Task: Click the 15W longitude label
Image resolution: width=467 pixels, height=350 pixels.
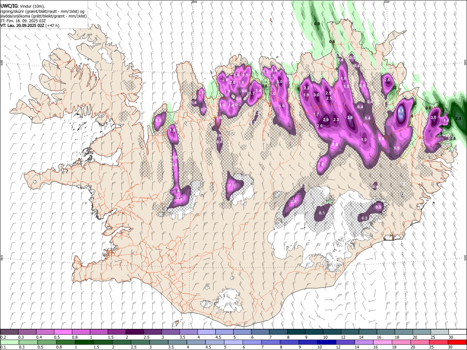Action: pos(386,2)
